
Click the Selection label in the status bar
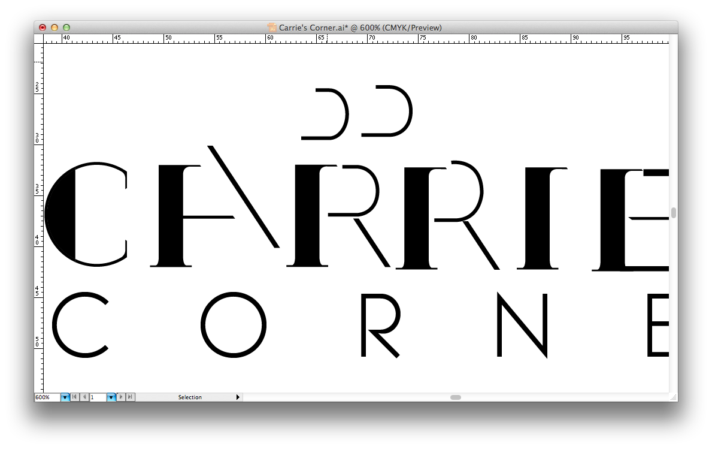coord(190,397)
